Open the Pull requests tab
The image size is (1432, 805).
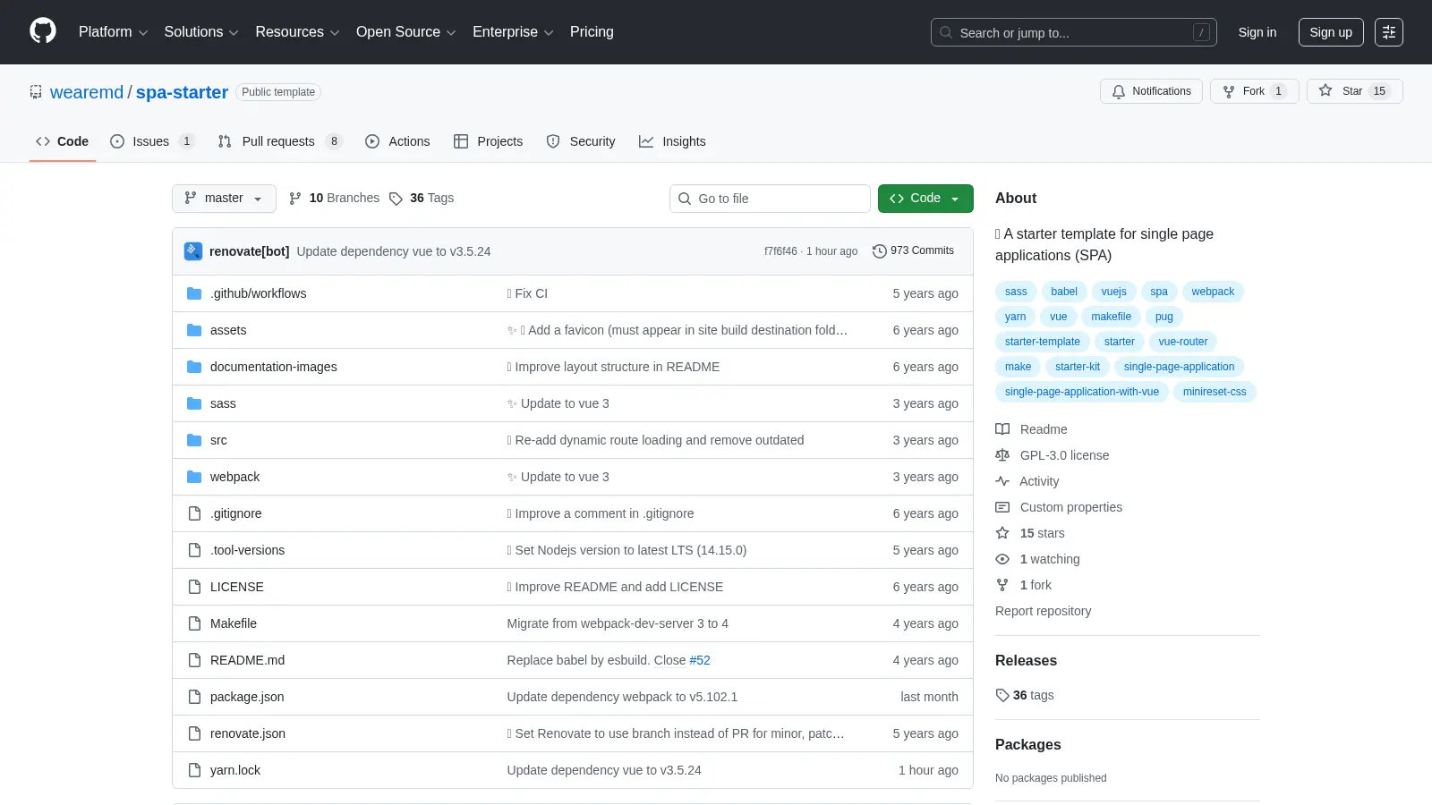coord(280,141)
